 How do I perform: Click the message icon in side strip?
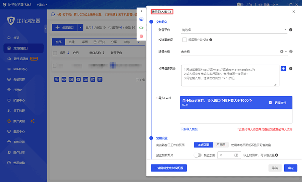[141, 19]
